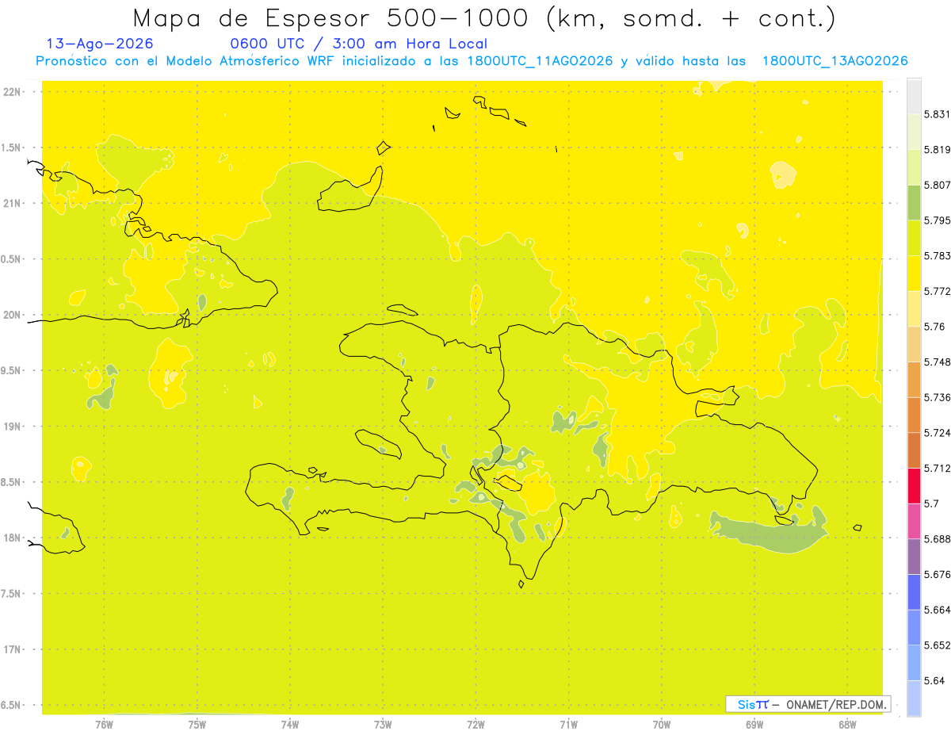Pick the bright yellow swatch between 5.772 and 5.783
Screen dimensions: 951x735
coord(914,273)
